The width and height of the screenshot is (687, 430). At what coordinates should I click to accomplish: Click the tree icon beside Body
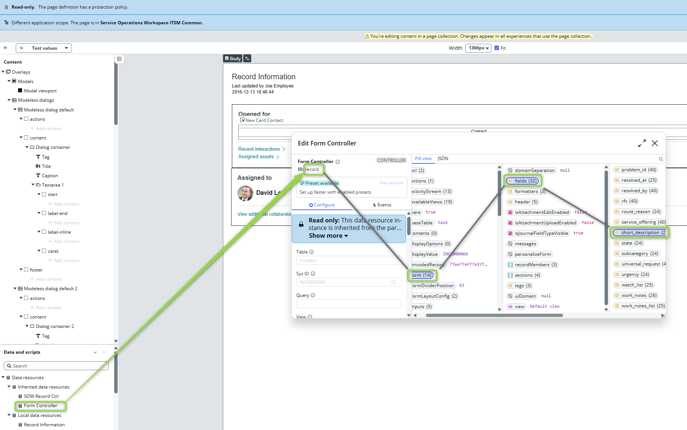pos(247,58)
